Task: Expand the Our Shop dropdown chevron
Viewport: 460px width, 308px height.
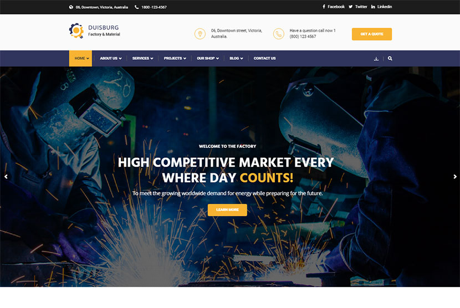Action: pos(217,58)
